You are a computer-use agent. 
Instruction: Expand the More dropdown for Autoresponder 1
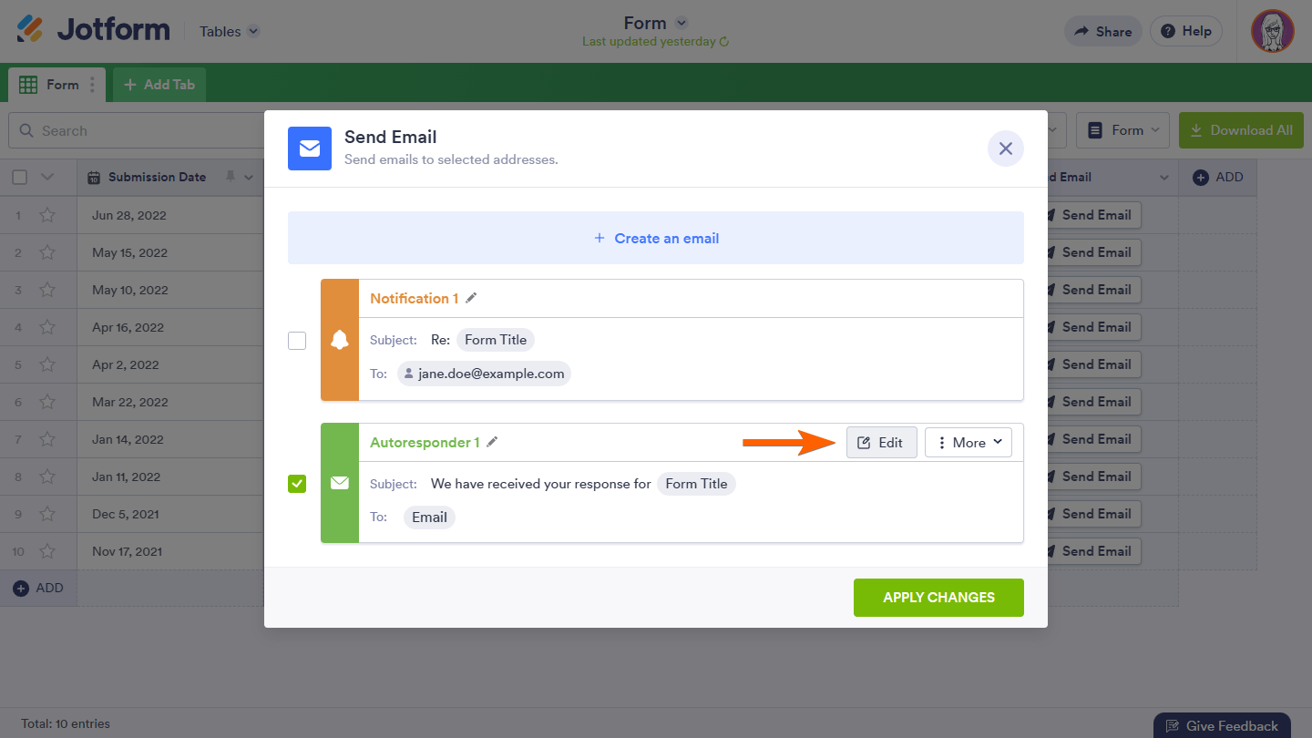tap(969, 443)
